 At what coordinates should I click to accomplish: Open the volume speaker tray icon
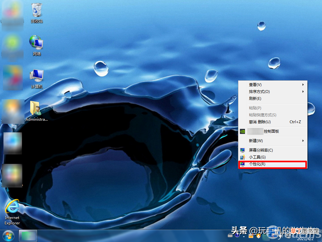(281, 236)
